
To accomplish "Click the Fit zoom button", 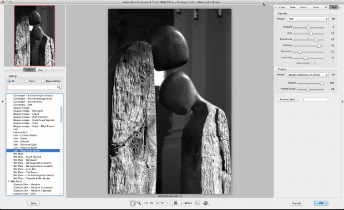I will coord(151,203).
